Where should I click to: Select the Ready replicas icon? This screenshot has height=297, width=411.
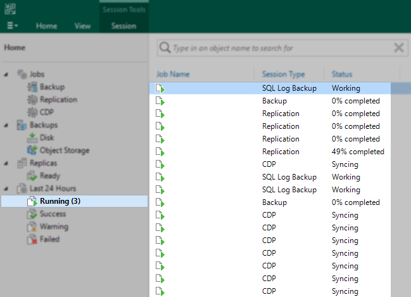click(32, 176)
